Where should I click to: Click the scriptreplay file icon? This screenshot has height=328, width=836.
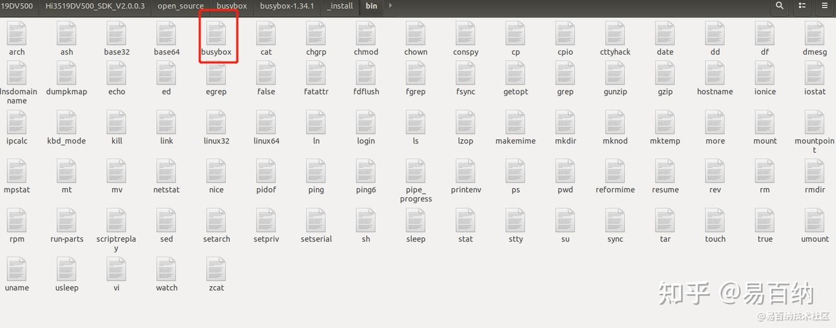pos(117,221)
